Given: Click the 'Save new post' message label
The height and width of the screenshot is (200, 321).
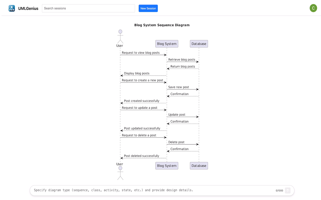Looking at the screenshot, I should pyautogui.click(x=179, y=87).
